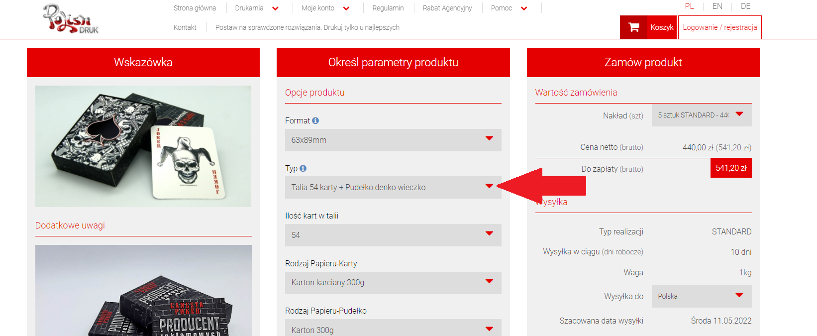Click the Joker card deck product image
This screenshot has height=336, width=817.
pos(143,146)
